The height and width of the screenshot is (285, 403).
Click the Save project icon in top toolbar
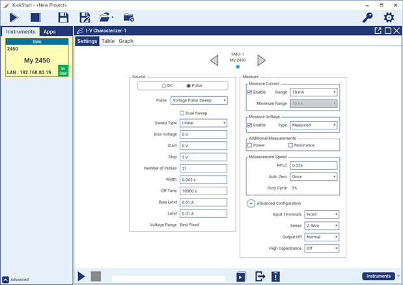63,18
